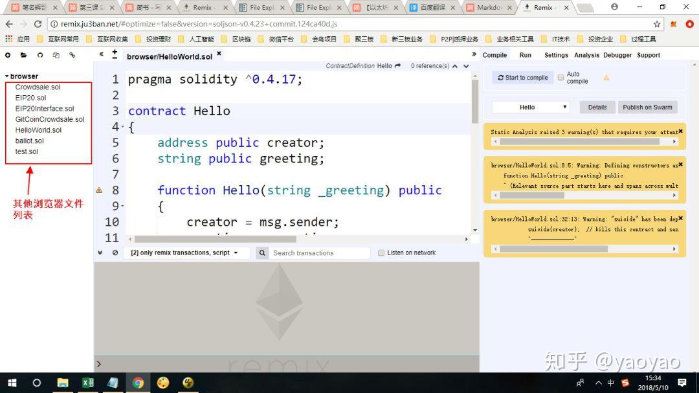
Task: Open the Hello contract selection dropdown
Action: pos(530,107)
